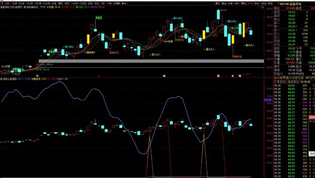Switch to the 分时 timeframe tab
This screenshot has height=178, width=315.
click(7, 3)
